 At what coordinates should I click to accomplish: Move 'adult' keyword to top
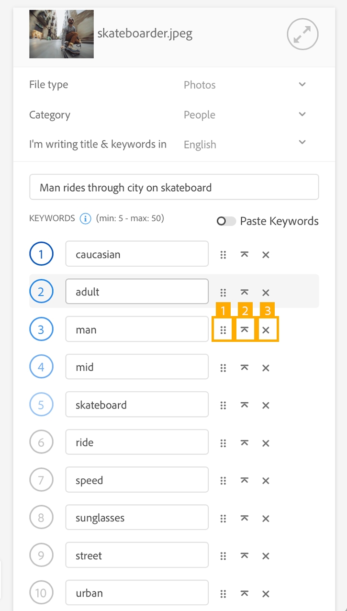click(245, 292)
